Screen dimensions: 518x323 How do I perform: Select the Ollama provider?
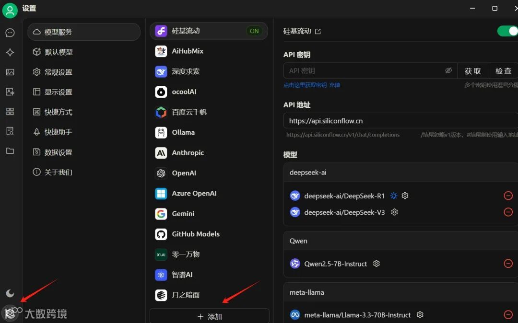coord(209,132)
